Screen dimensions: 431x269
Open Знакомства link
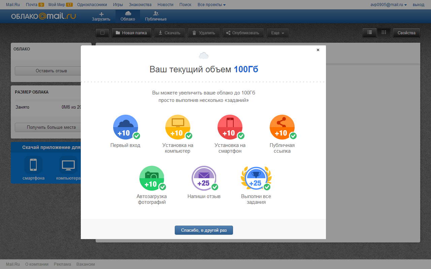pos(140,5)
